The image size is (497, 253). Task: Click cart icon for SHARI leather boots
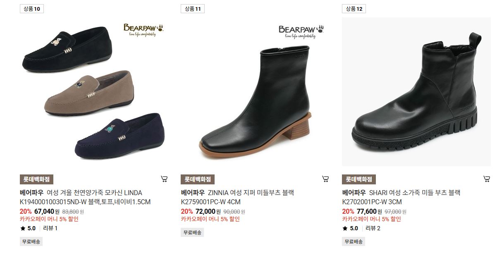tap(487, 179)
